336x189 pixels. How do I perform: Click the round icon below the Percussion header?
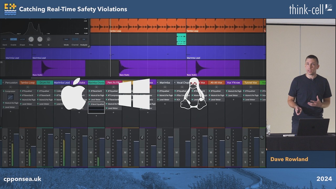coord(10,87)
